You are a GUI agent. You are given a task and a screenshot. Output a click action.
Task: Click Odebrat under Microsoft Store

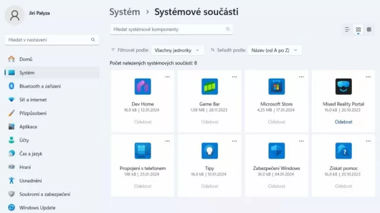[277, 122]
